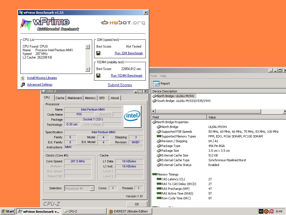Screen dimensions: 286x215
Task: Click the Report button in EVEREST
Action: click(162, 83)
